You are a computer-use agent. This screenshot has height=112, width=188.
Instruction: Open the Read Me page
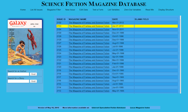pyautogui.click(x=150, y=10)
